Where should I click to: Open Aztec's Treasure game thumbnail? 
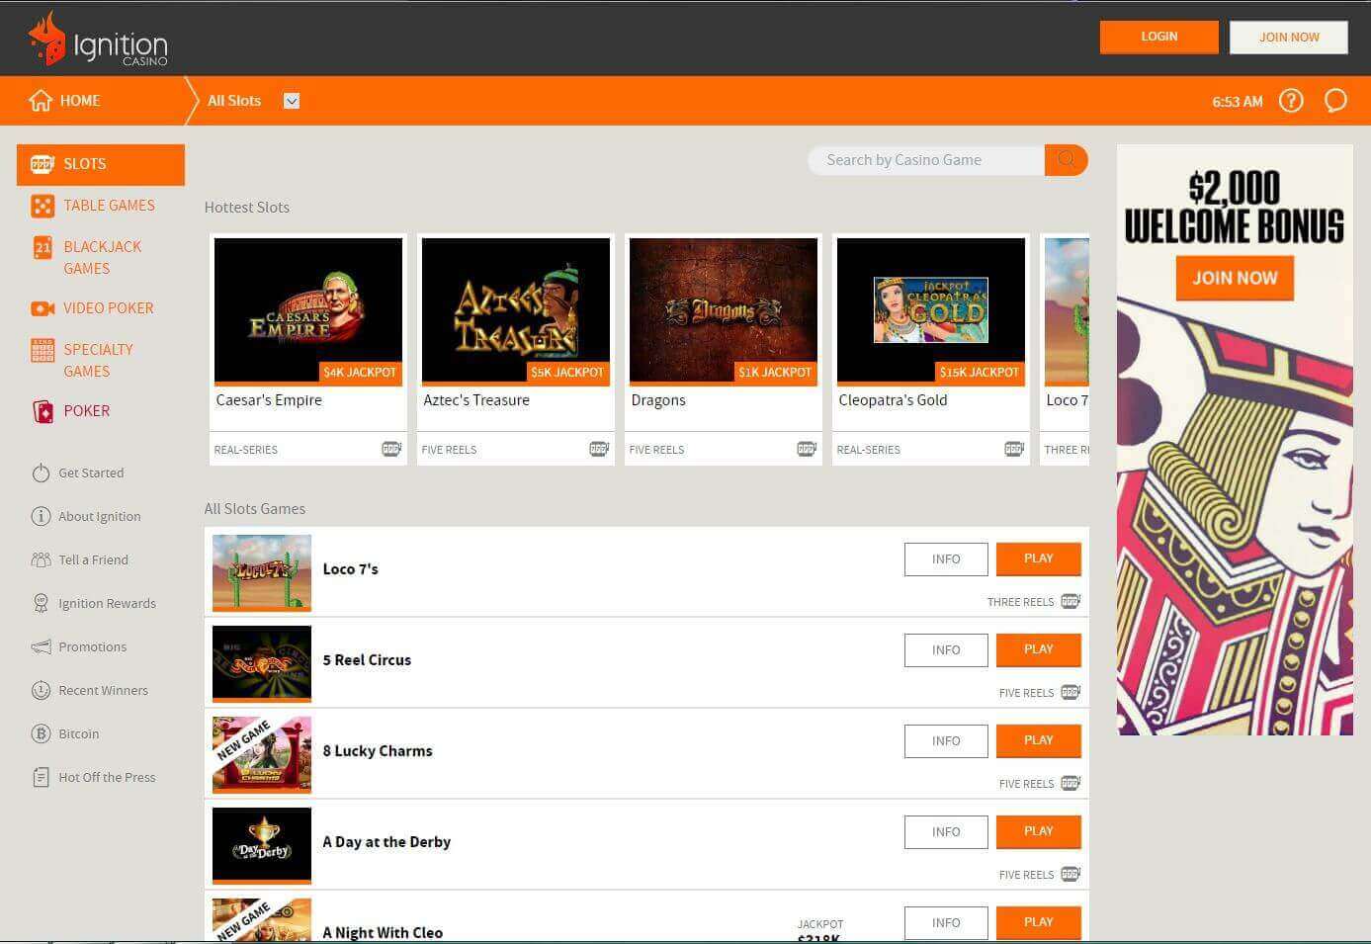coord(516,310)
